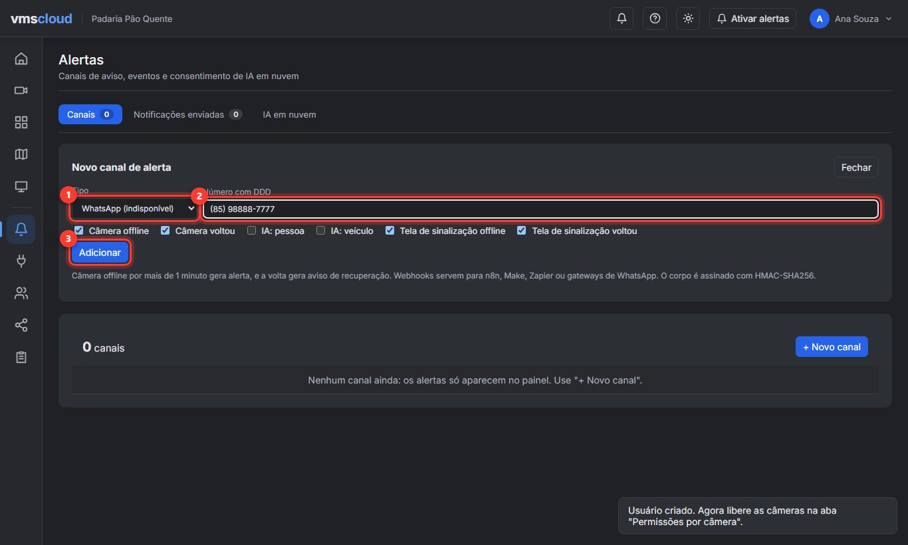Switch to IA em nuvem tab
Image resolution: width=908 pixels, height=545 pixels.
point(289,114)
